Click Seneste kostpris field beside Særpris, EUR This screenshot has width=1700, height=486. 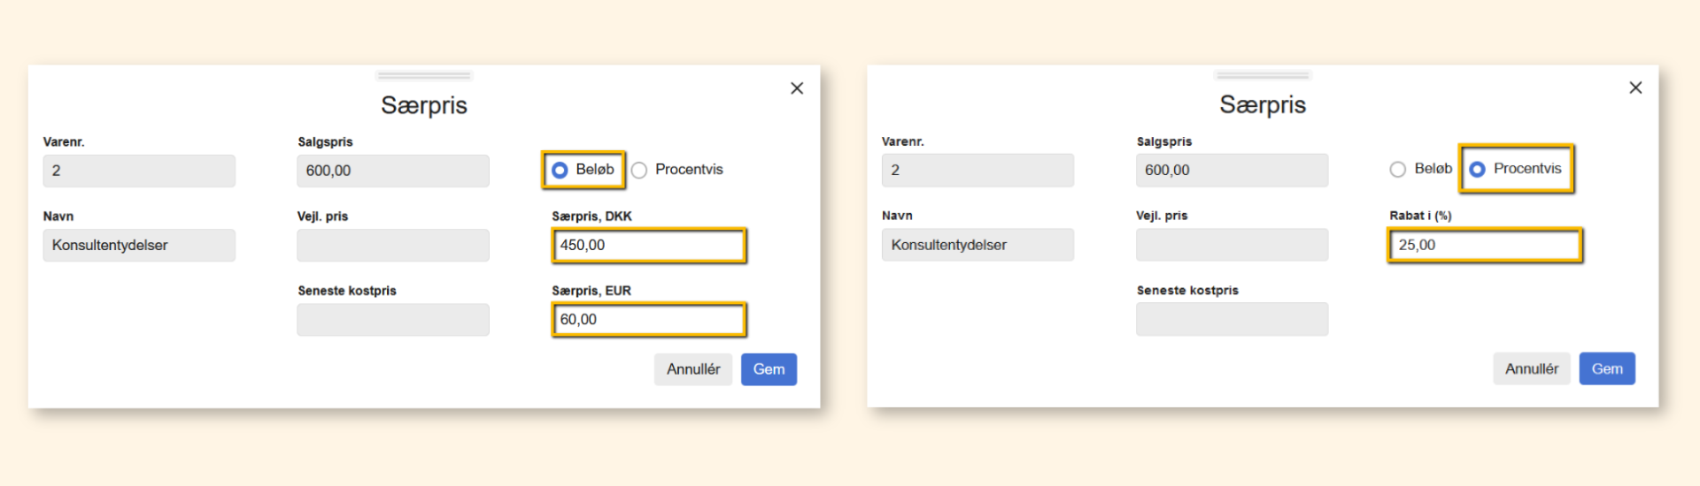(x=392, y=320)
